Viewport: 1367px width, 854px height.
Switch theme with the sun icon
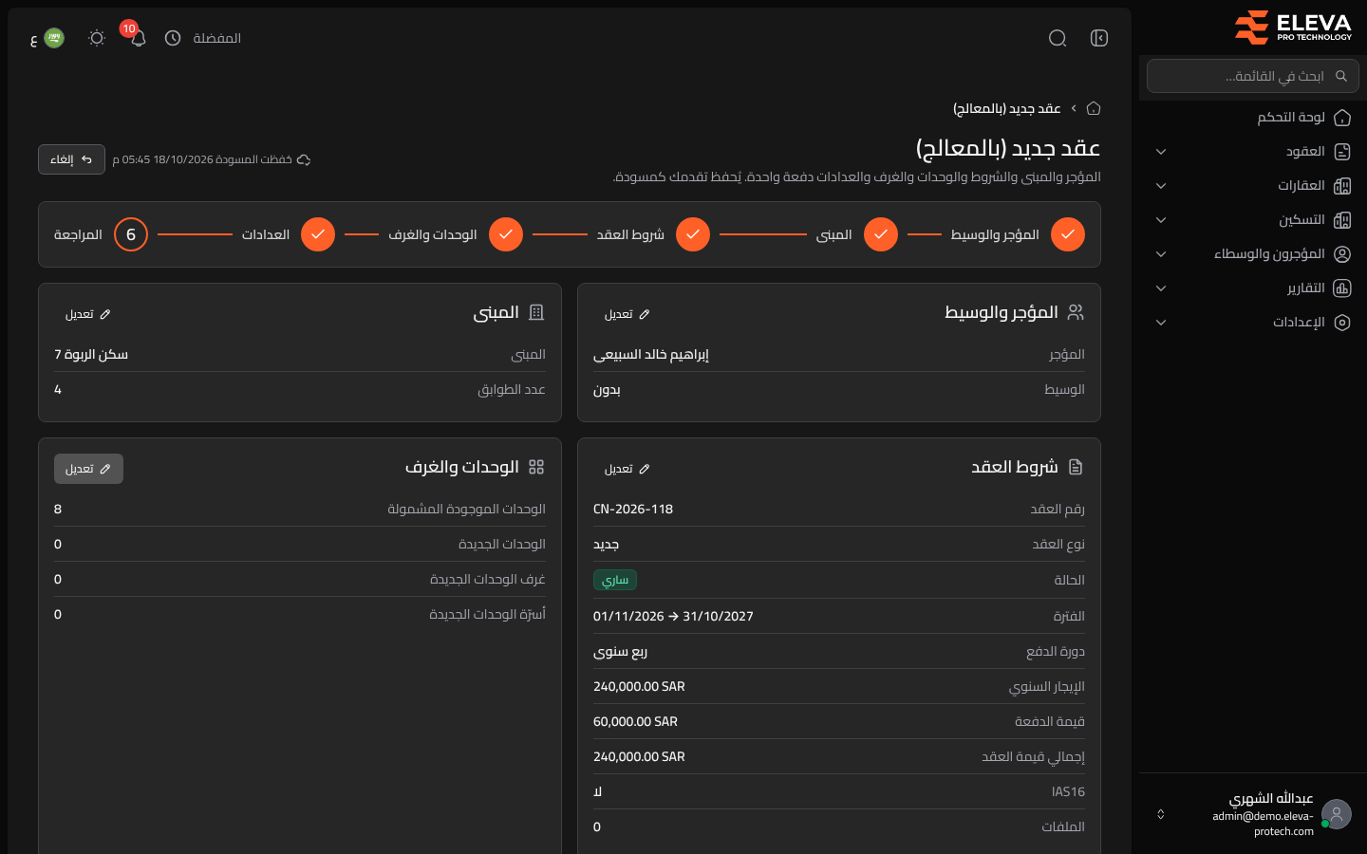97,38
